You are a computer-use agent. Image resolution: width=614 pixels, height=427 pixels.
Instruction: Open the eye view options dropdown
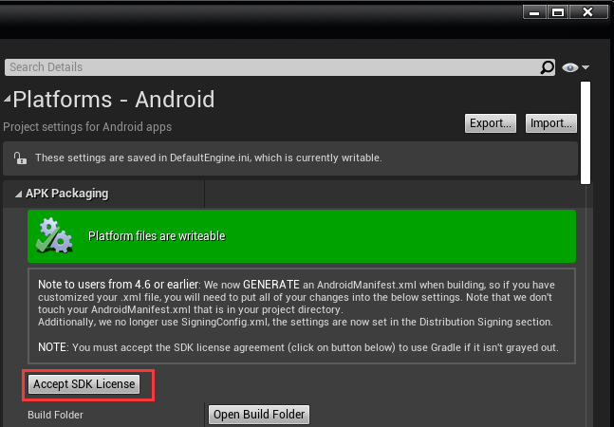click(x=575, y=67)
